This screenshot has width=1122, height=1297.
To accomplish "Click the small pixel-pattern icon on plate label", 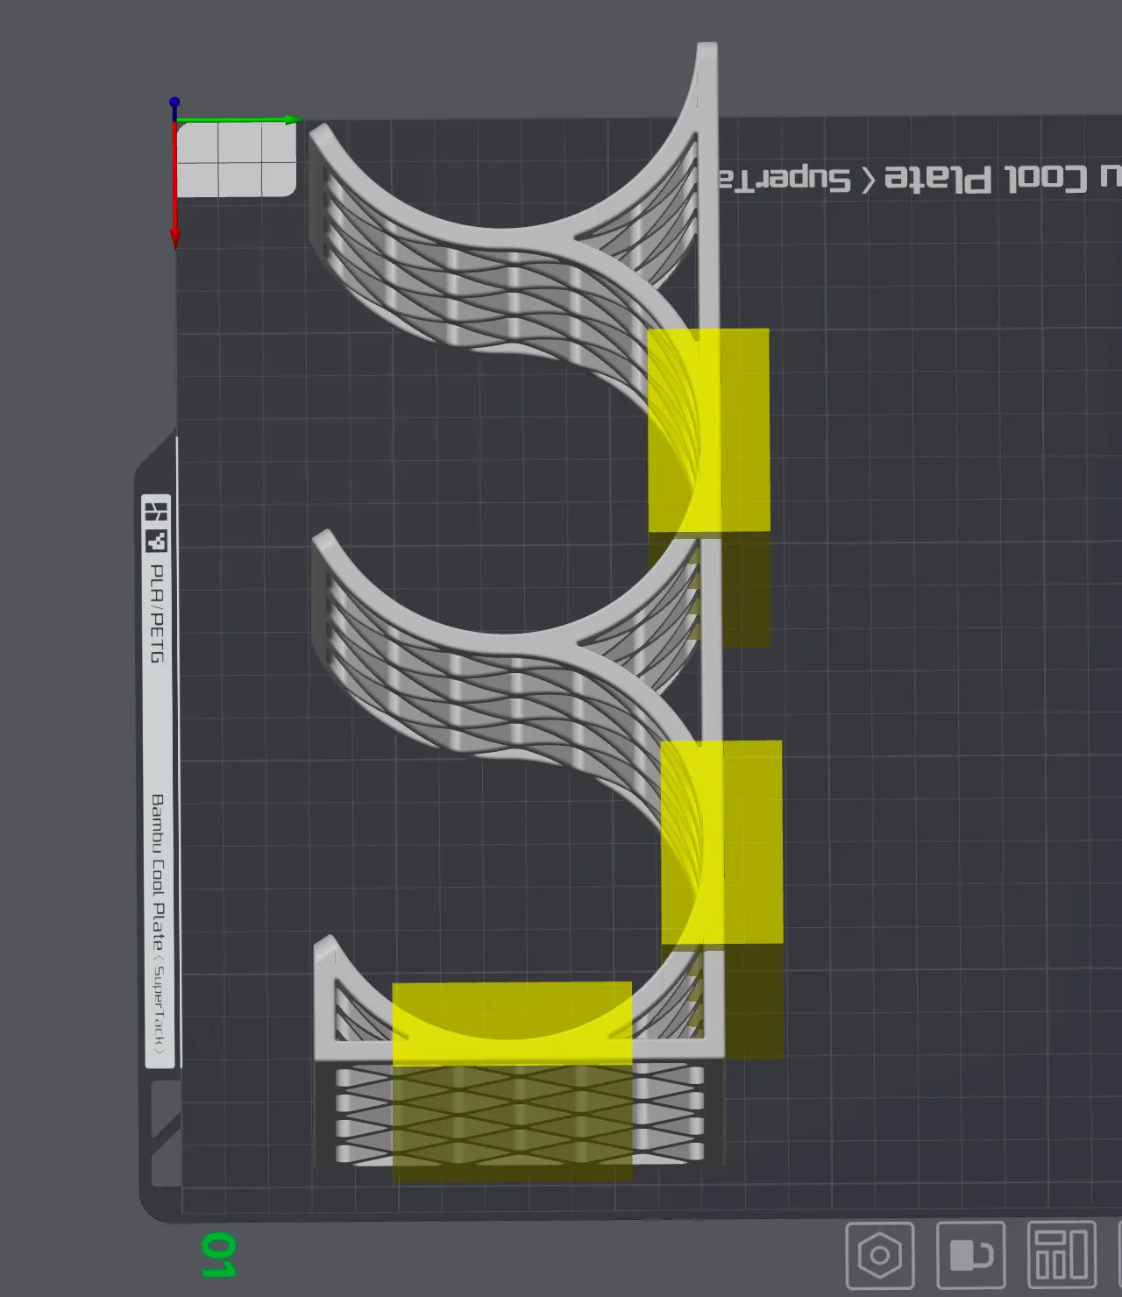I will tap(156, 542).
